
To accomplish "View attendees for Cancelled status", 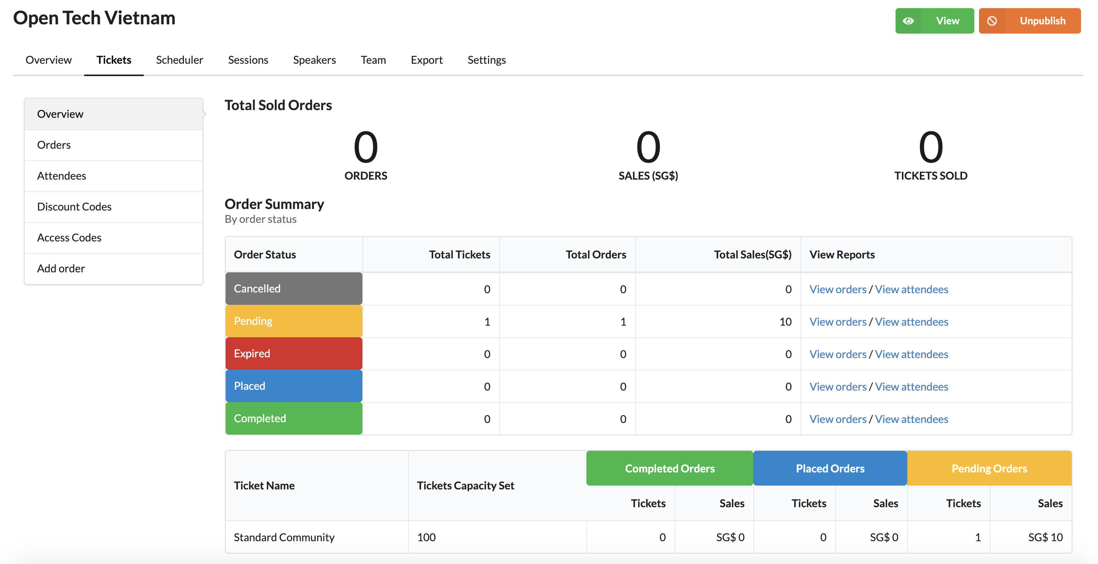I will pos(911,289).
